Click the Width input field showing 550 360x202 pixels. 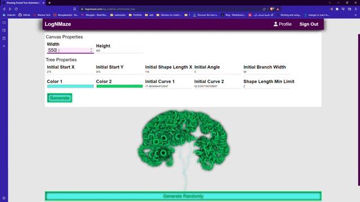coord(70,50)
